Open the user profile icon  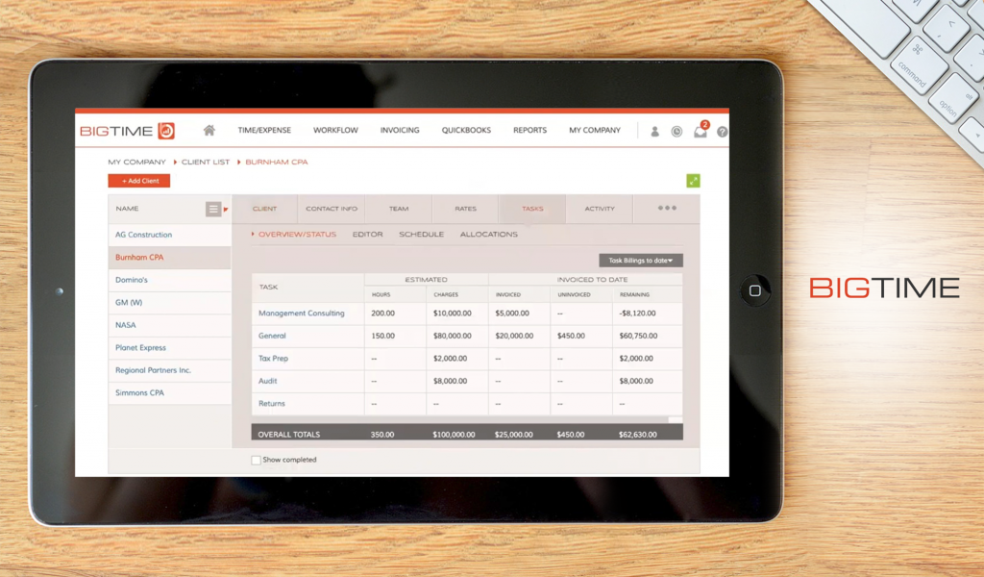[x=655, y=132]
